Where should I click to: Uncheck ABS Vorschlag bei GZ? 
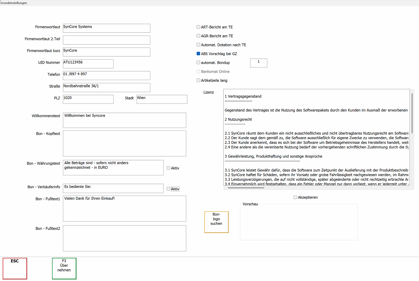pos(198,54)
